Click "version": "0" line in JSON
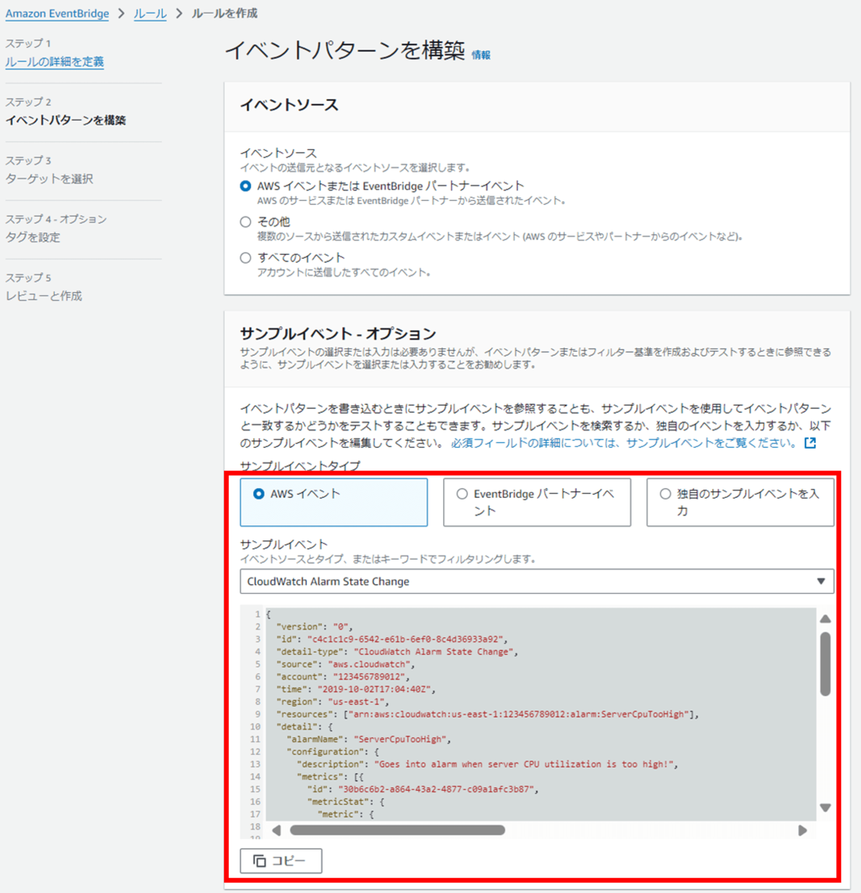 (314, 626)
